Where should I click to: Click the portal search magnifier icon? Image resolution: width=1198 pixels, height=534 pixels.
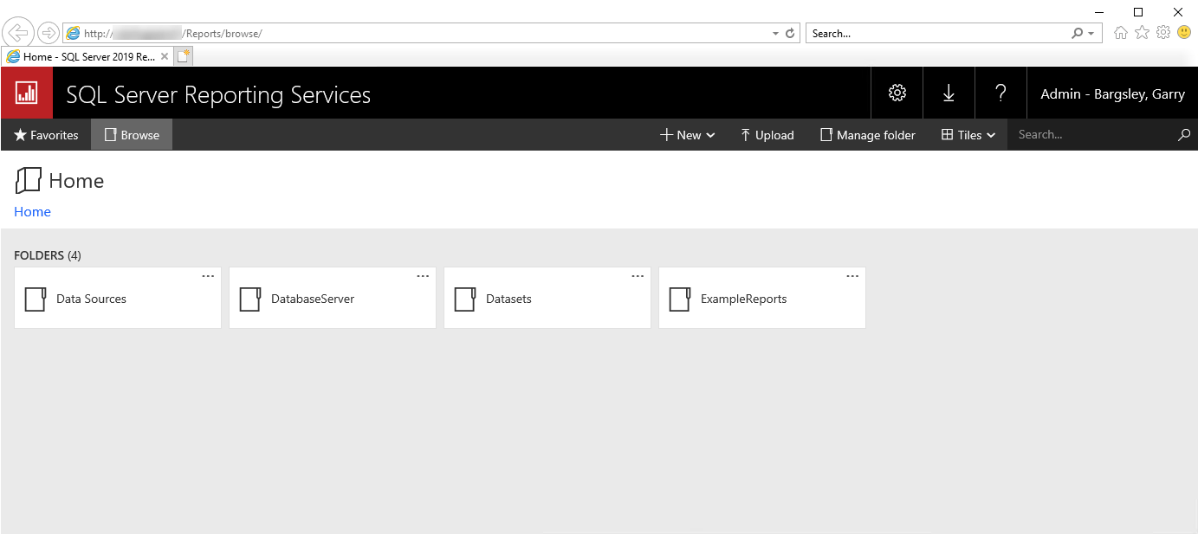(1184, 135)
